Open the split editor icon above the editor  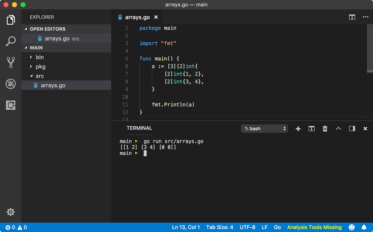(x=352, y=17)
